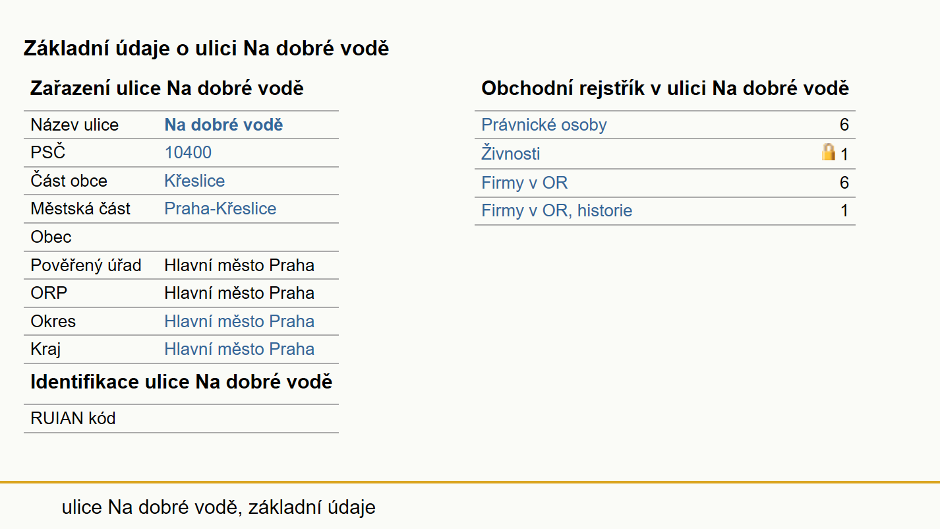This screenshot has height=529, width=940.
Task: Open postal code 10400 link
Action: [x=188, y=152]
